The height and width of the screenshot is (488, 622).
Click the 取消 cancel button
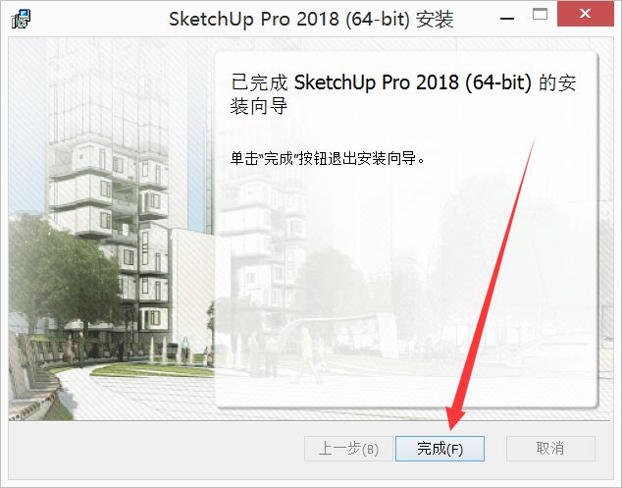[x=550, y=449]
